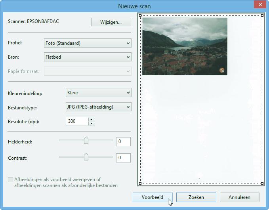The height and width of the screenshot is (210, 269).
Task: Click the Helderheid slider handle
Action: click(x=86, y=140)
